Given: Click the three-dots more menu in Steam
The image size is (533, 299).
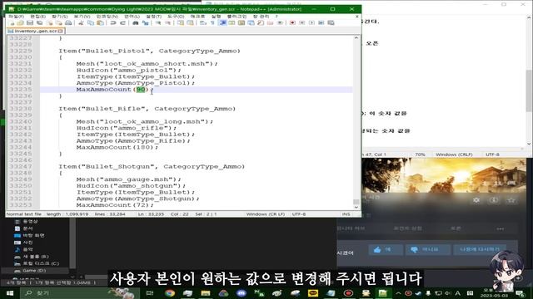Looking at the screenshot, I should tap(500, 229).
